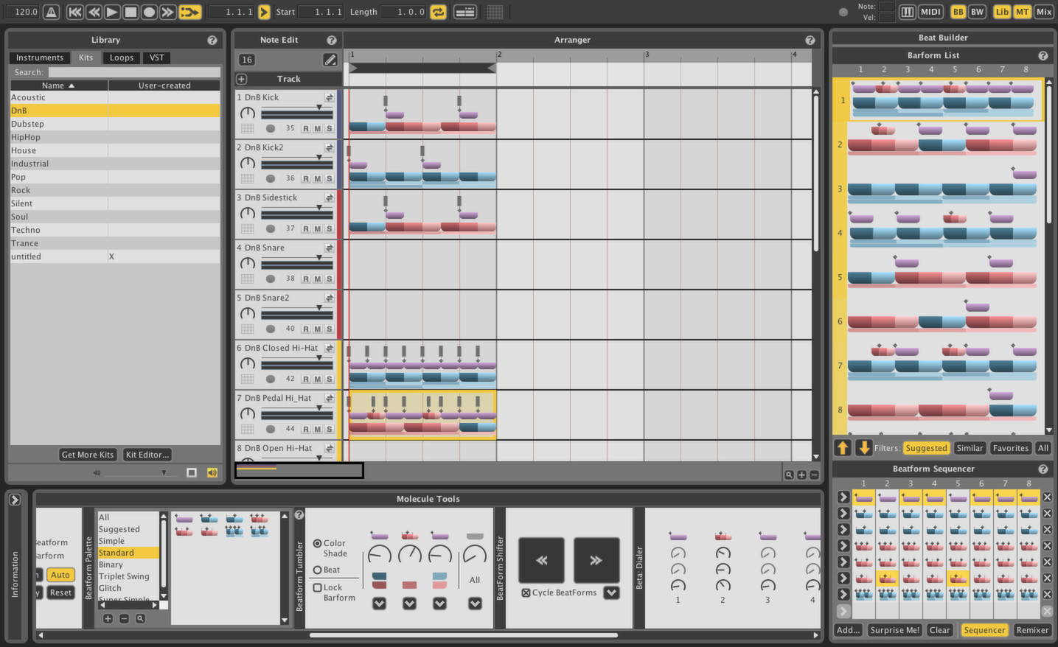
Task: Click the record button in the transport
Action: (x=150, y=11)
